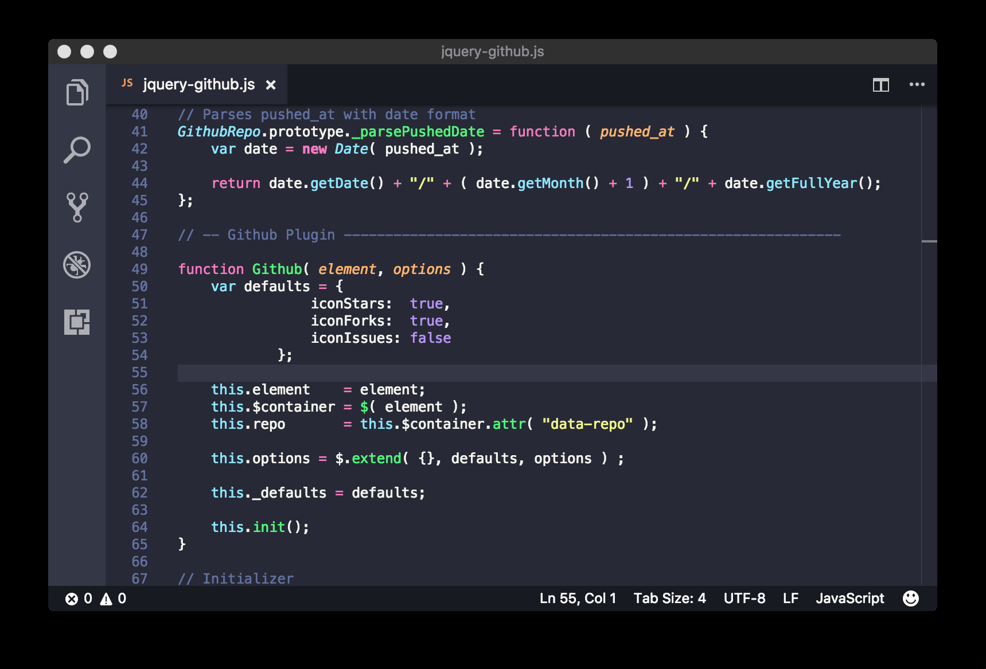Open the Extensions view icon
This screenshot has width=986, height=669.
point(77,322)
